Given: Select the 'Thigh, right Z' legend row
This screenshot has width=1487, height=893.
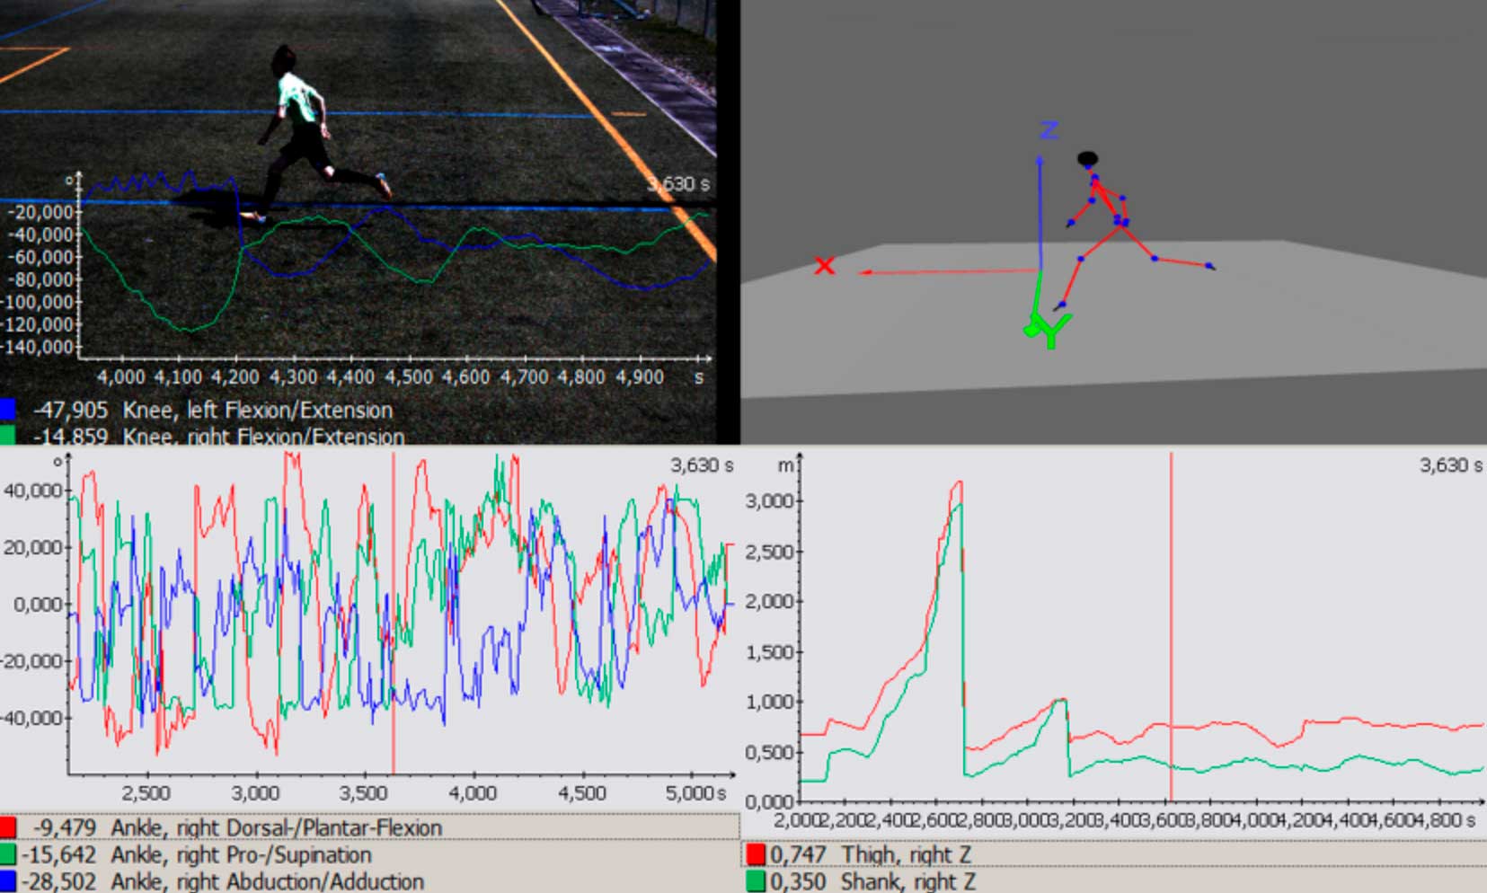Looking at the screenshot, I should [906, 854].
